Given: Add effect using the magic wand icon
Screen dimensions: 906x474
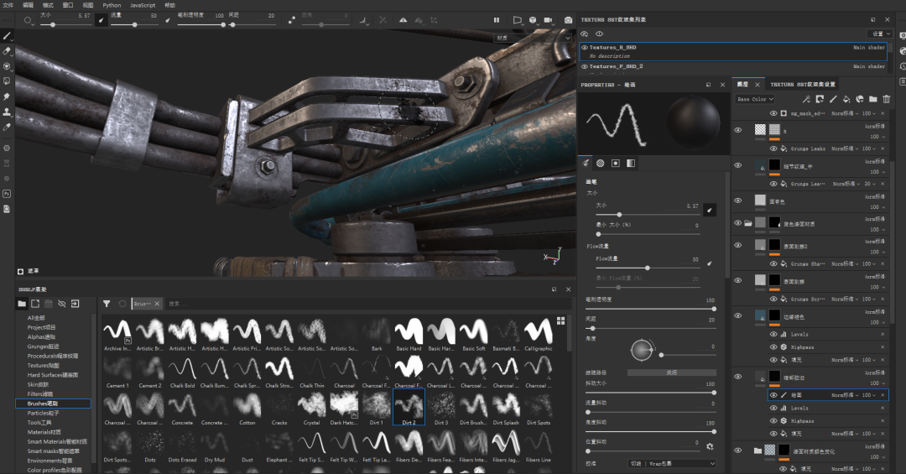Looking at the screenshot, I should point(807,100).
